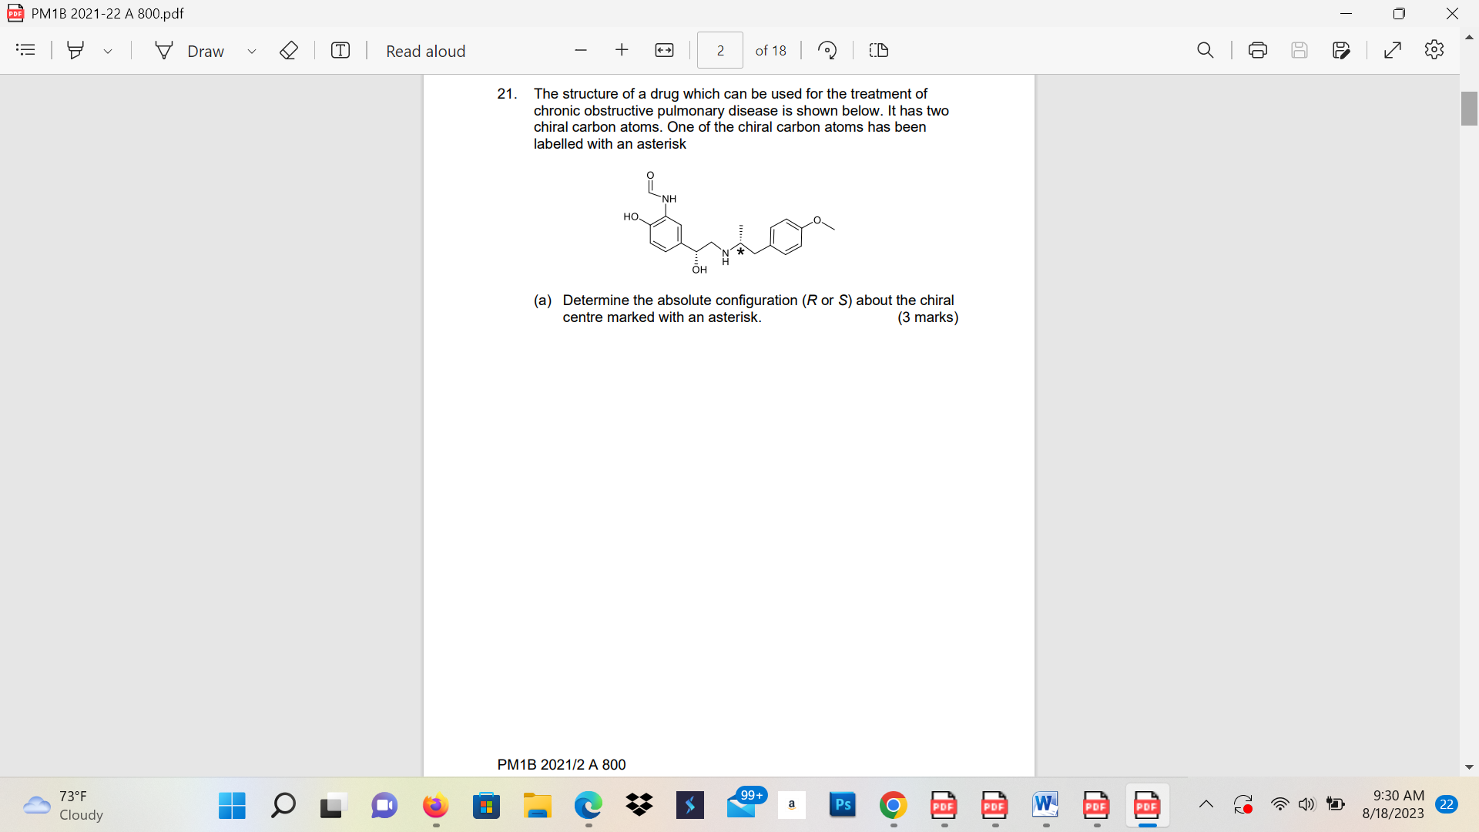
Task: Select the Erase tool
Action: [289, 51]
